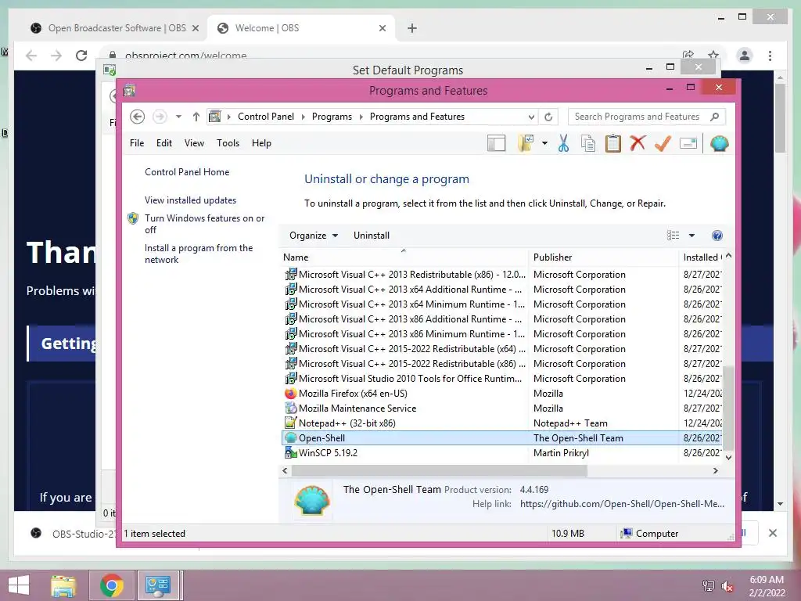Click the orange checkmark Properties icon
The image size is (801, 601).
[x=663, y=143]
